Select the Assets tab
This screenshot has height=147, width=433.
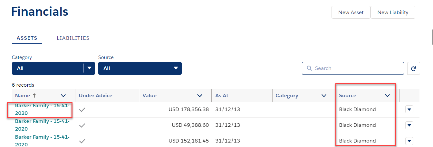click(x=27, y=38)
